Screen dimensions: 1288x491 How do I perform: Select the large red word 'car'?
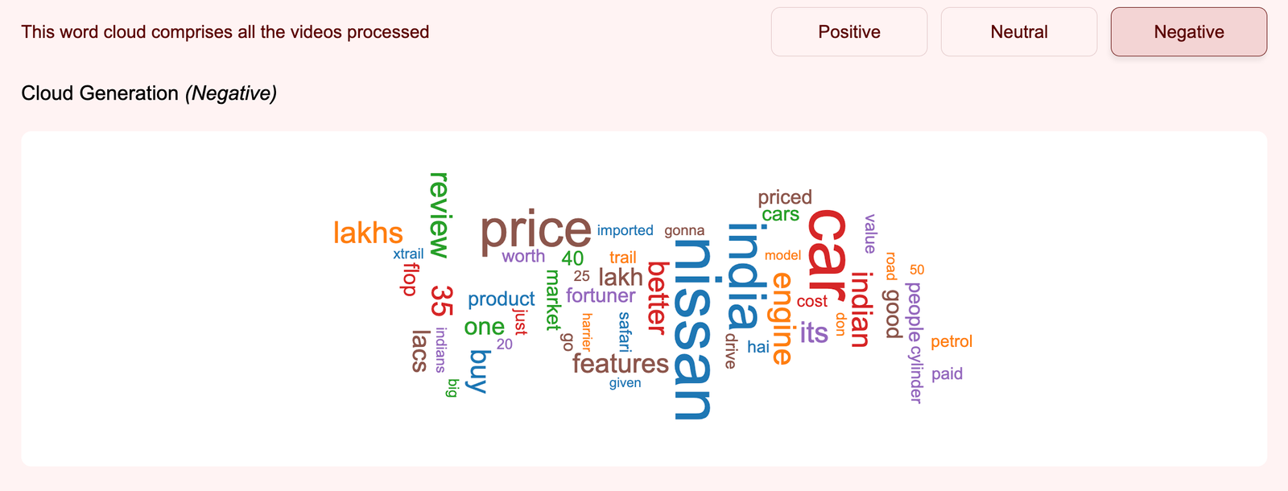click(x=827, y=254)
